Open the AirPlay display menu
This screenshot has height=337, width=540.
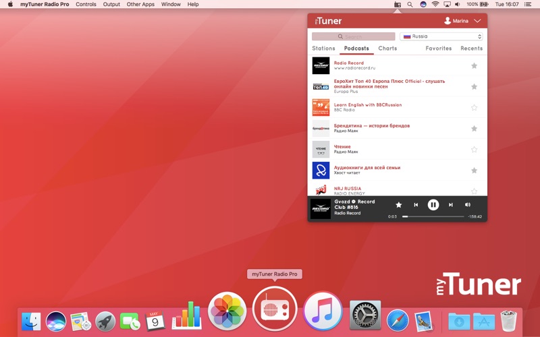pyautogui.click(x=447, y=4)
